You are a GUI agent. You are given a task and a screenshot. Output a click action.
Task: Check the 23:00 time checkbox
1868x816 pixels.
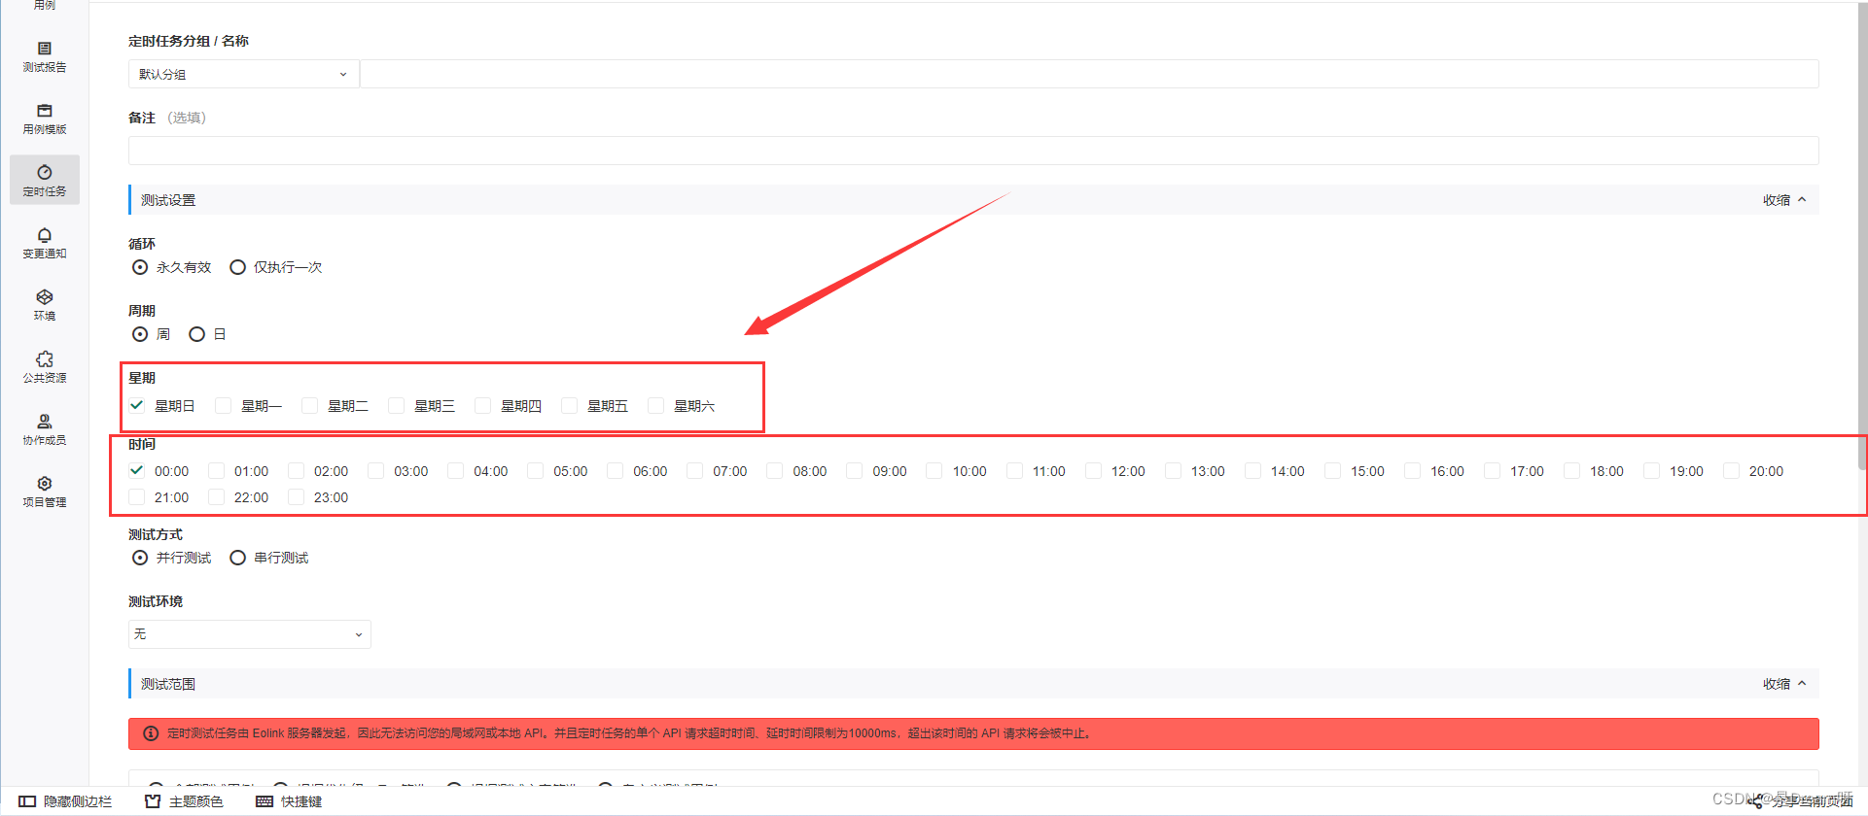(297, 496)
